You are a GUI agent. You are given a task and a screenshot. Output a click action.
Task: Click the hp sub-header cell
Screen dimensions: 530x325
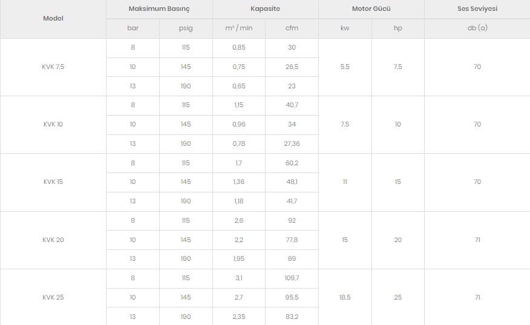pos(398,28)
